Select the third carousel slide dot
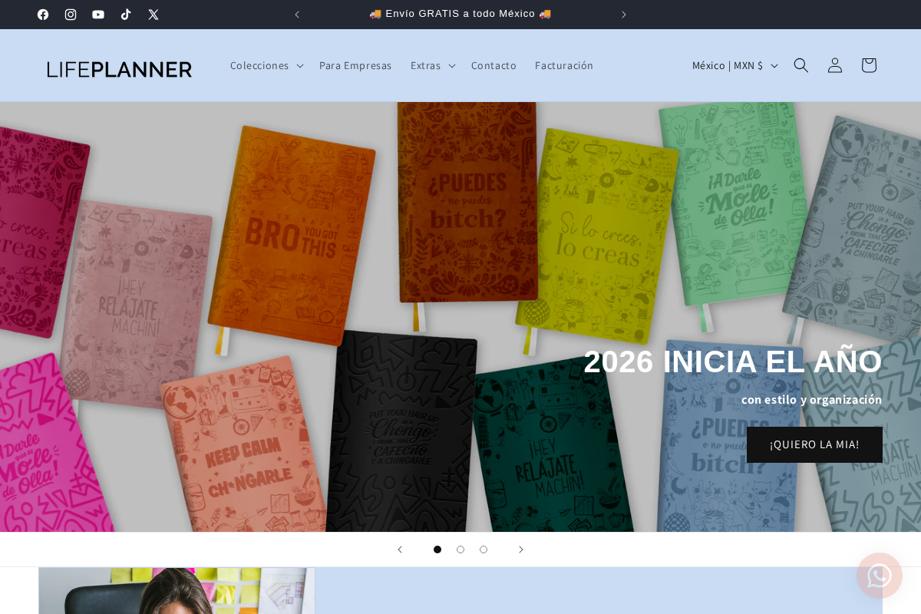921x614 pixels. 484,550
